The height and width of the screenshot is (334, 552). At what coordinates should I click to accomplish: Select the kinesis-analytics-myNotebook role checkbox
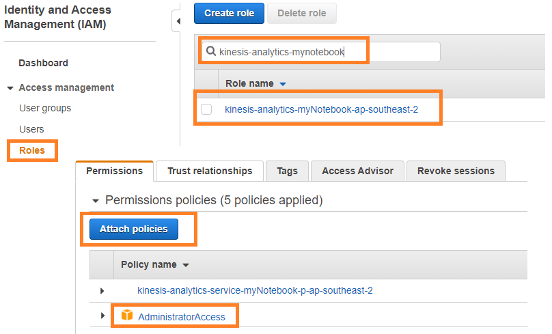[x=206, y=109]
